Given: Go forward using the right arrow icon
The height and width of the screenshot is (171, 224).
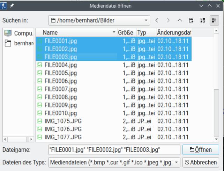Looking at the screenshot, I should [168, 20].
